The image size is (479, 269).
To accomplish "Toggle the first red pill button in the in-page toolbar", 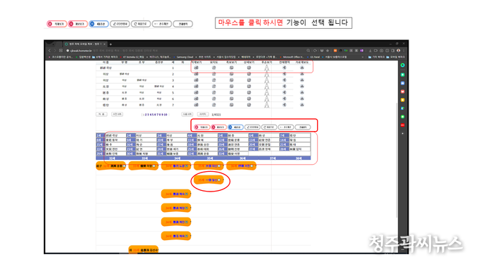I will [202, 127].
